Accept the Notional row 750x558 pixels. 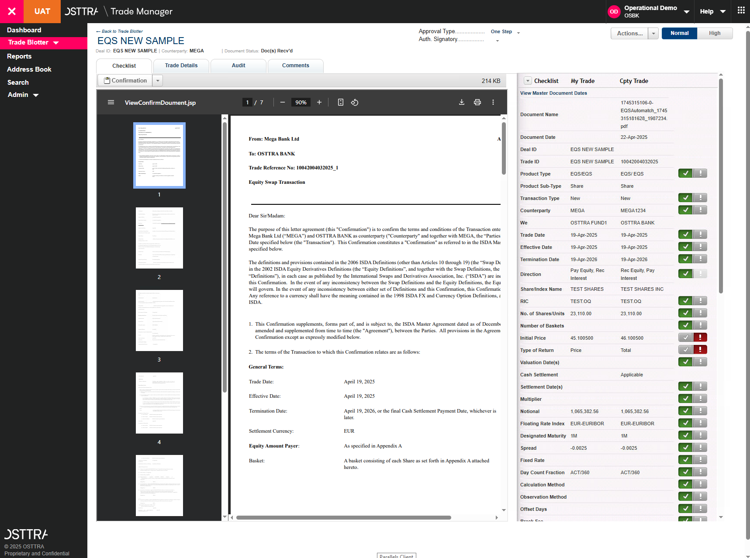coord(685,411)
